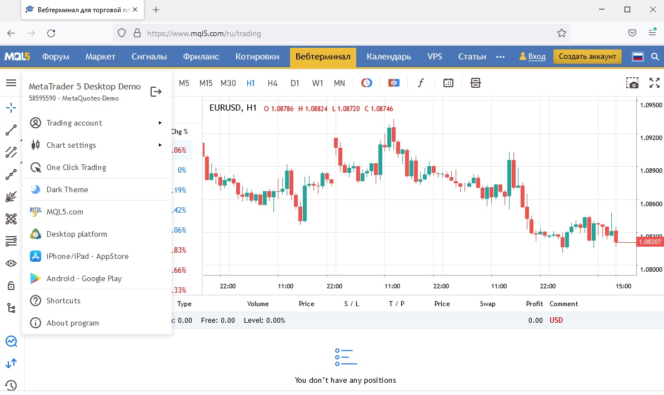This screenshot has width=664, height=395.
Task: Switch chart to D1 timeframe
Action: 294,83
